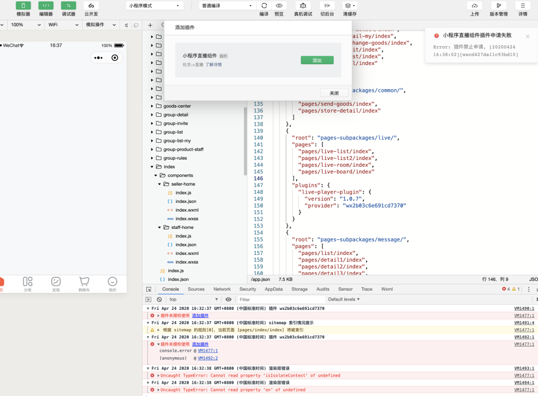Switch to the 购物车 tab in simulator

84,284
